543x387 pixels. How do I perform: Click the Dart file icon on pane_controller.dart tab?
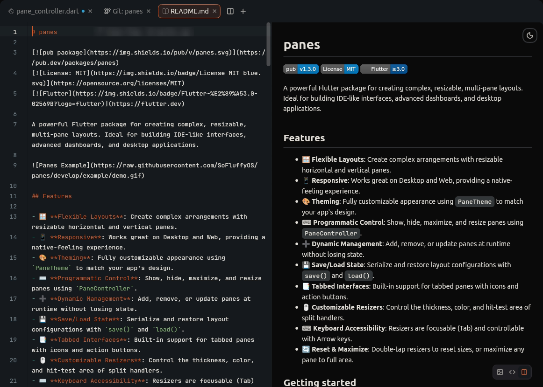11,11
